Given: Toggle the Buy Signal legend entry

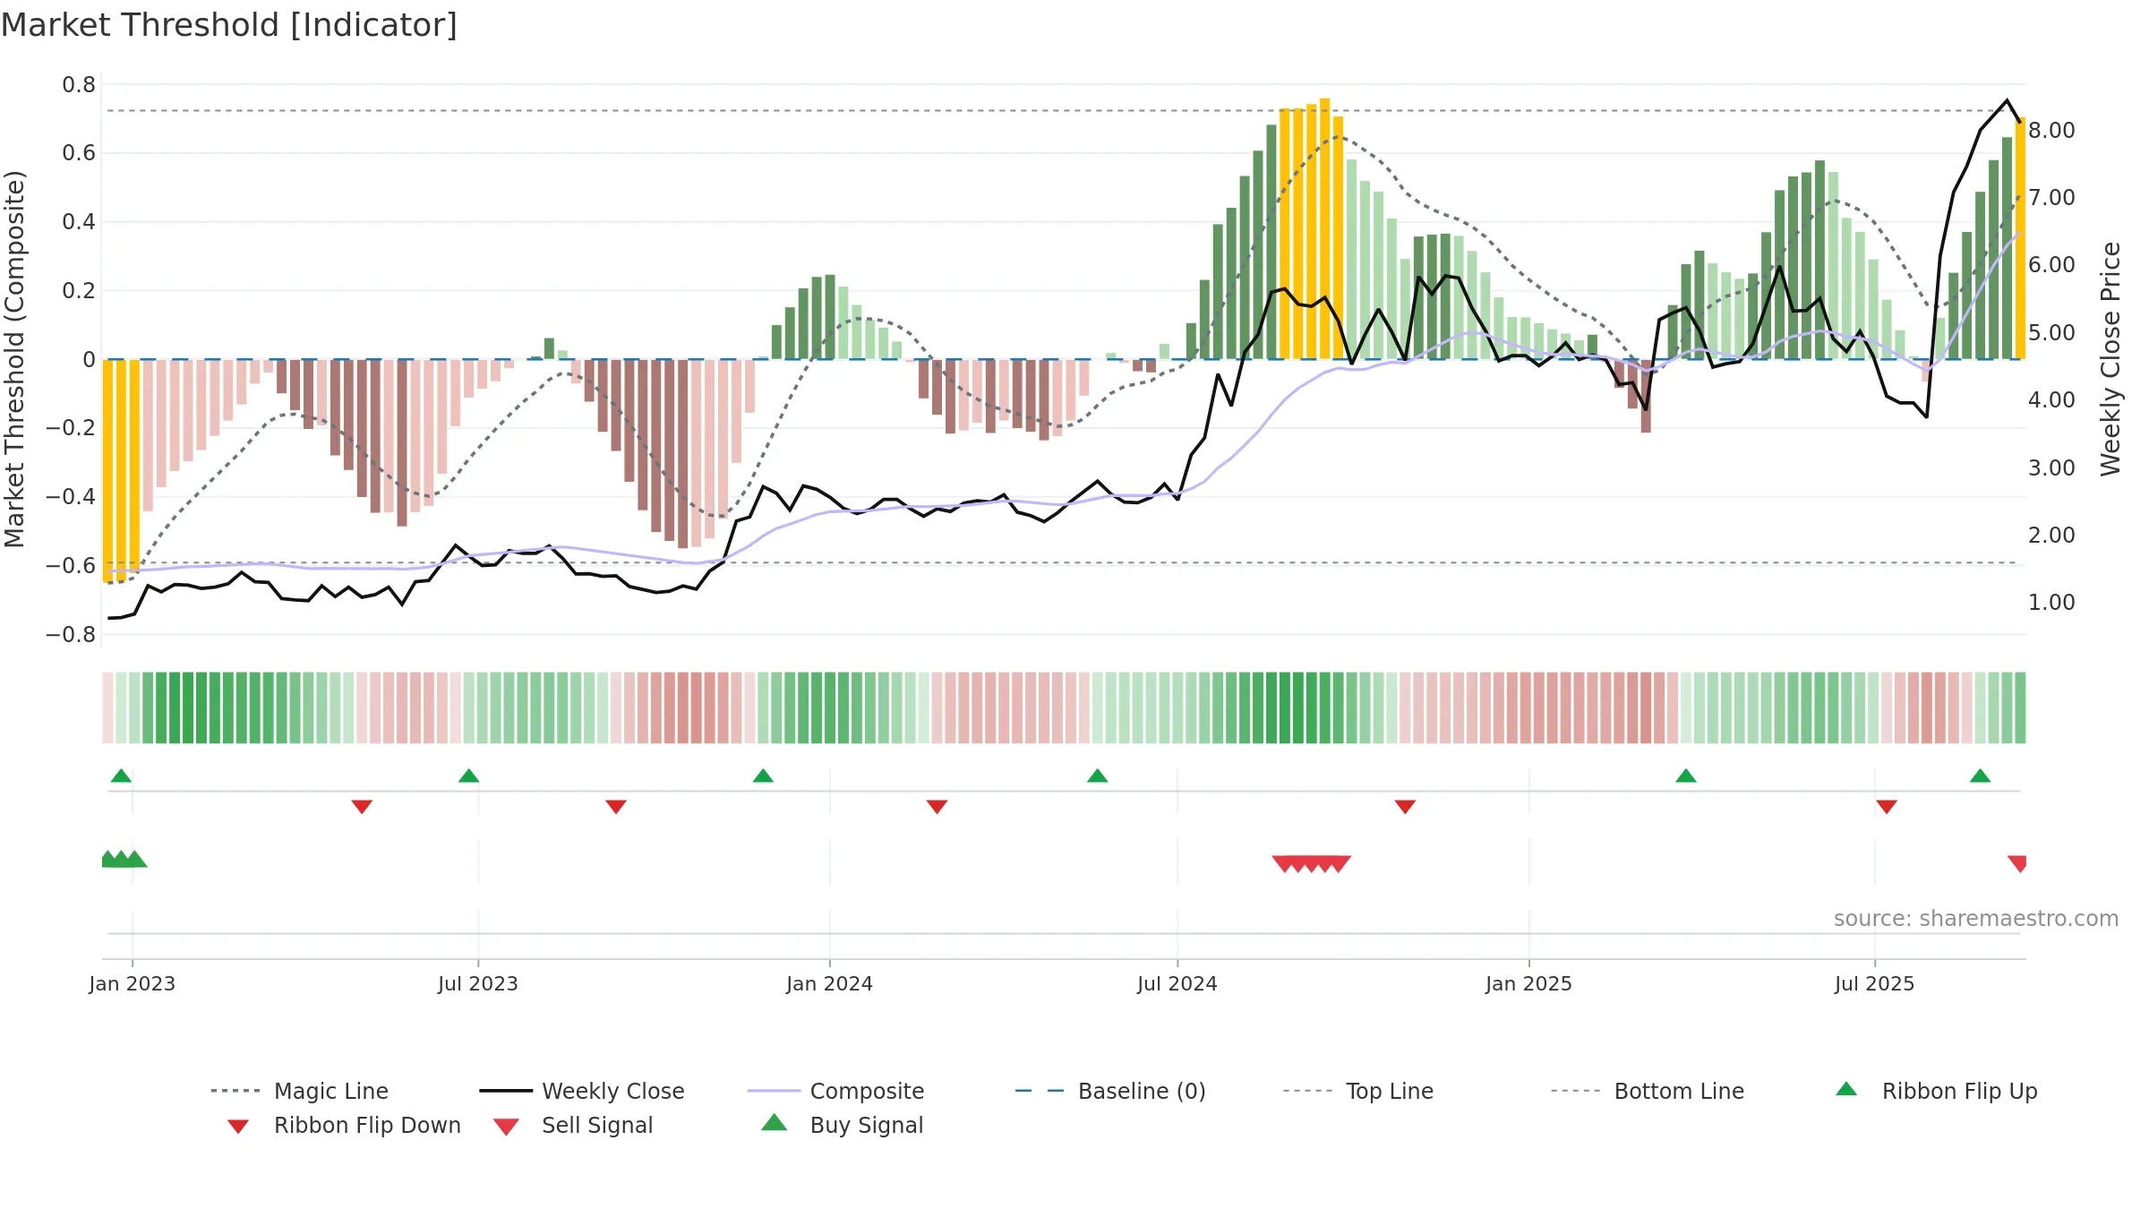Looking at the screenshot, I should [x=842, y=1125].
